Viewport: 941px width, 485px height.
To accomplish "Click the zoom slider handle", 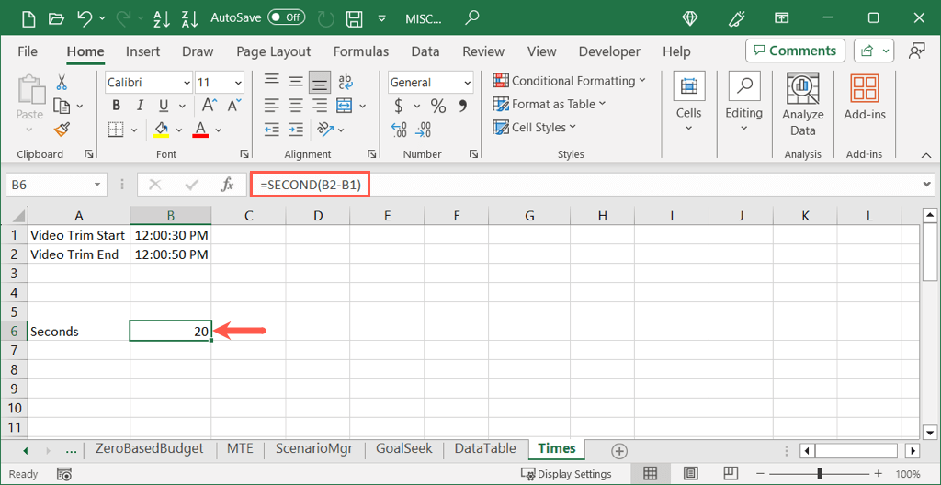I will point(819,474).
